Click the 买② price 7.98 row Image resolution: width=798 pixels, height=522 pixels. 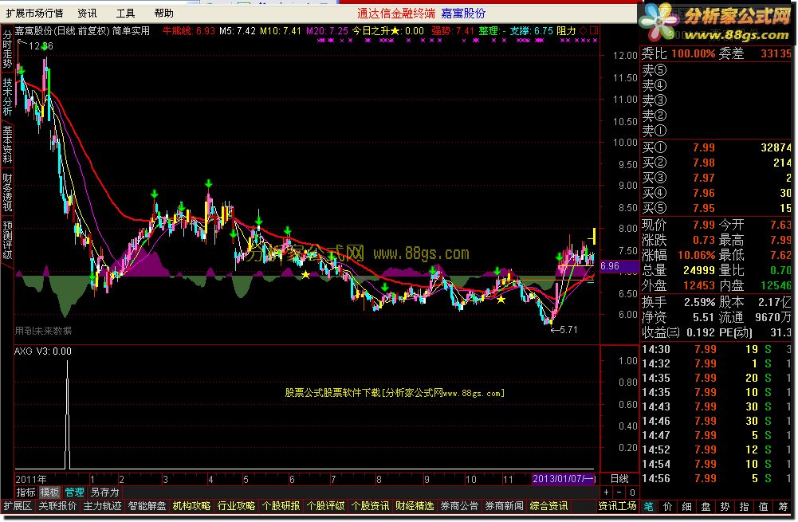point(717,163)
